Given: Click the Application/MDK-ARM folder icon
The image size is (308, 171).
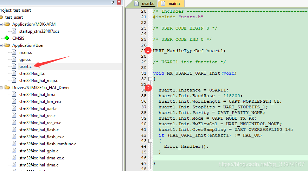Looking at the screenshot, I should coord(7,24).
